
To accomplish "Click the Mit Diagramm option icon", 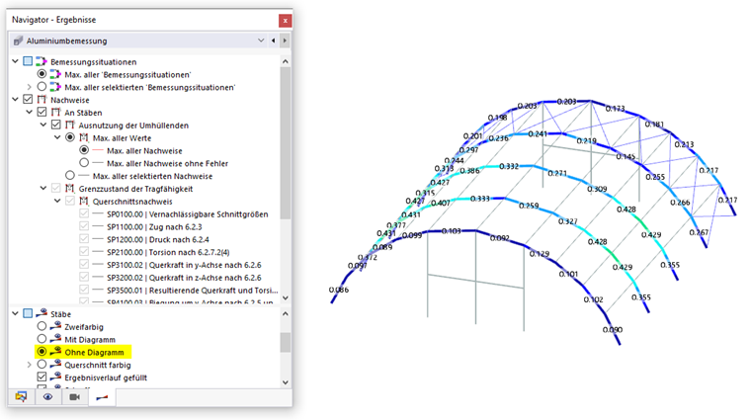I will pos(55,339).
